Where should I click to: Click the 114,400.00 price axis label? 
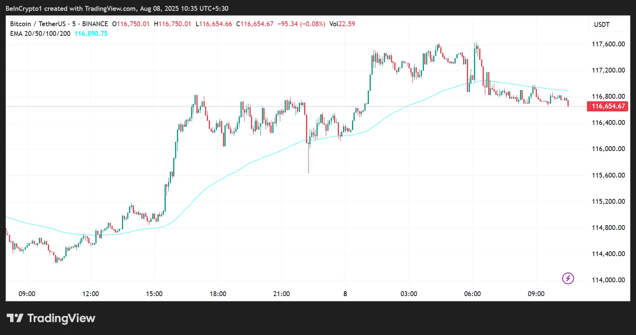click(x=608, y=254)
